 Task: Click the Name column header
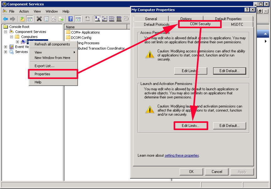pos(95,27)
